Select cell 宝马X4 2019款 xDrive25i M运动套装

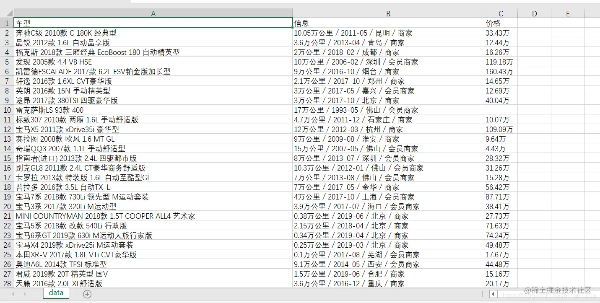[153, 245]
